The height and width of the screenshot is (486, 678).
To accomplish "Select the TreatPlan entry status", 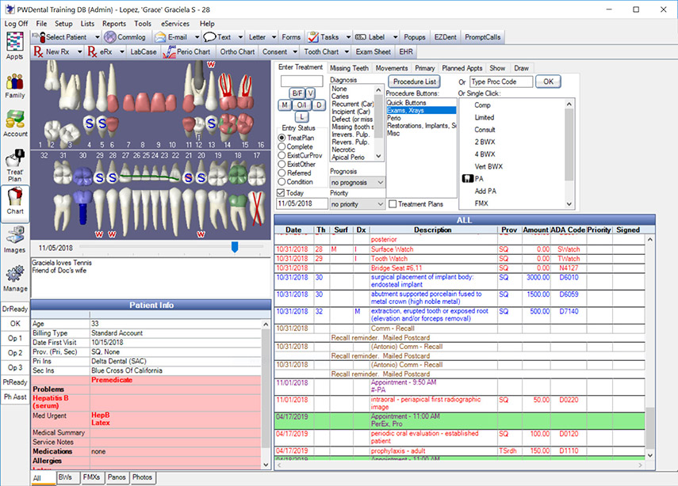I will click(x=282, y=138).
